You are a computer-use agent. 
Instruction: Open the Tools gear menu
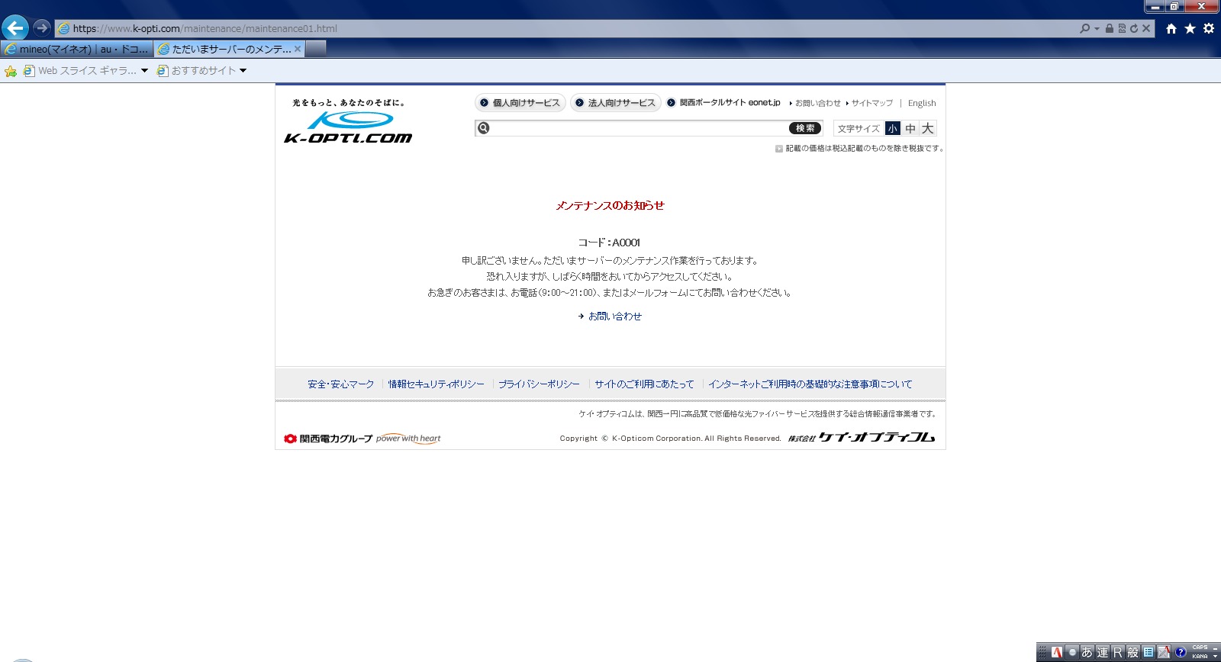point(1209,28)
